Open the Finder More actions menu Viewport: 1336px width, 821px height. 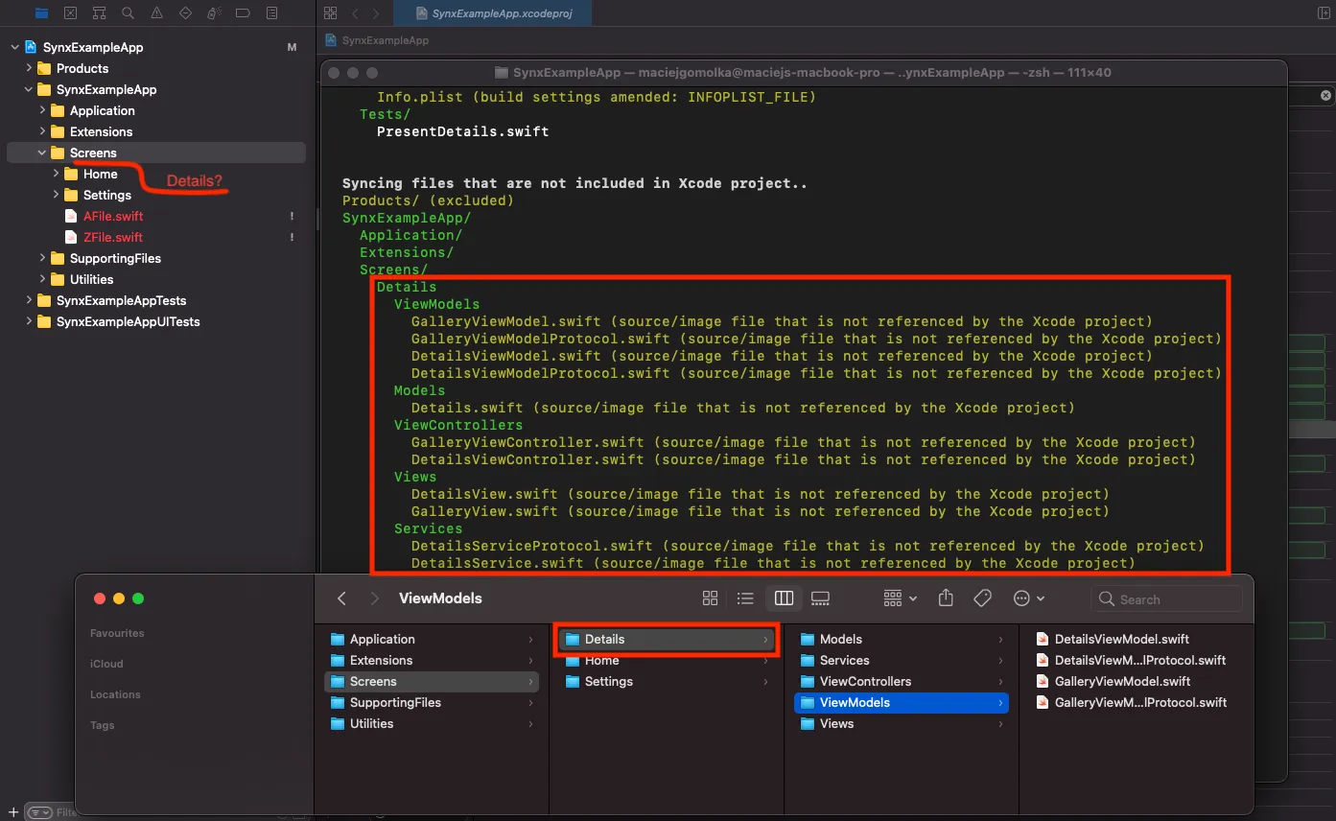click(1029, 598)
